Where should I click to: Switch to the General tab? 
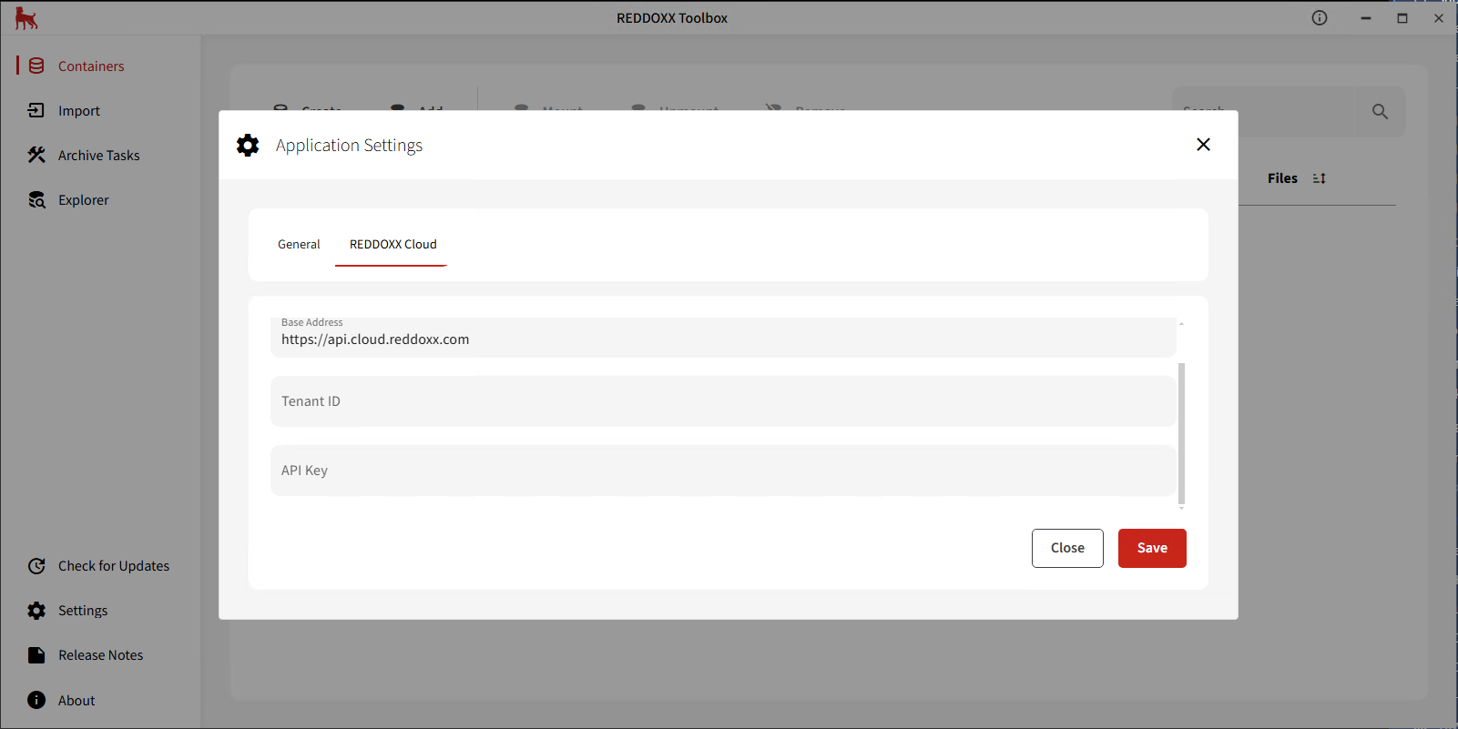point(299,244)
